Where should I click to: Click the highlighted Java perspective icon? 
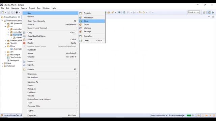point(209,12)
